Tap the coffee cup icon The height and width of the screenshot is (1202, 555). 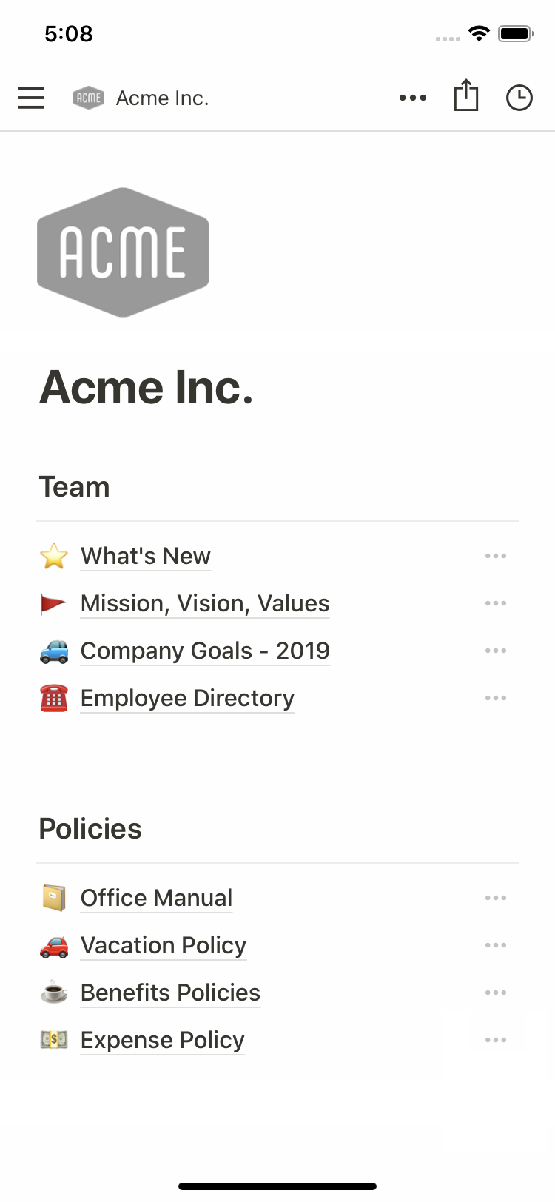[54, 993]
